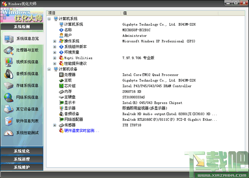Open 处理器与主板 magnifier icon

click(8, 51)
